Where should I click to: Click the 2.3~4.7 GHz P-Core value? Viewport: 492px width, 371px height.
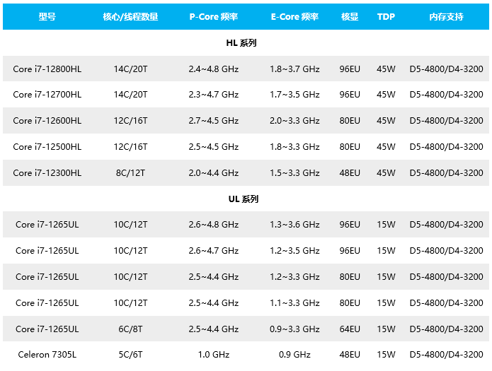(213, 94)
